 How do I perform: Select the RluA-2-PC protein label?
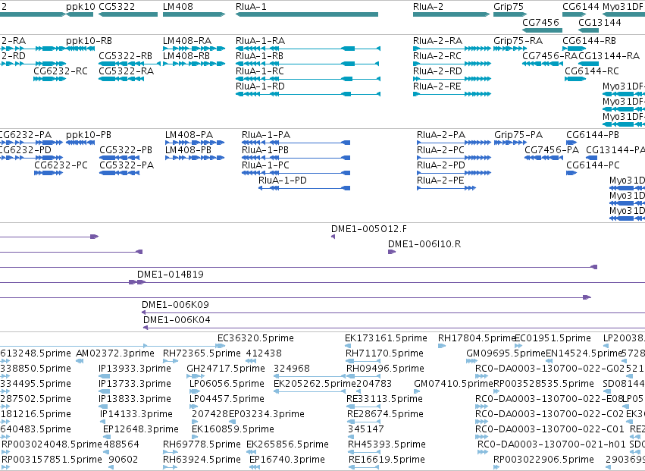(440, 150)
